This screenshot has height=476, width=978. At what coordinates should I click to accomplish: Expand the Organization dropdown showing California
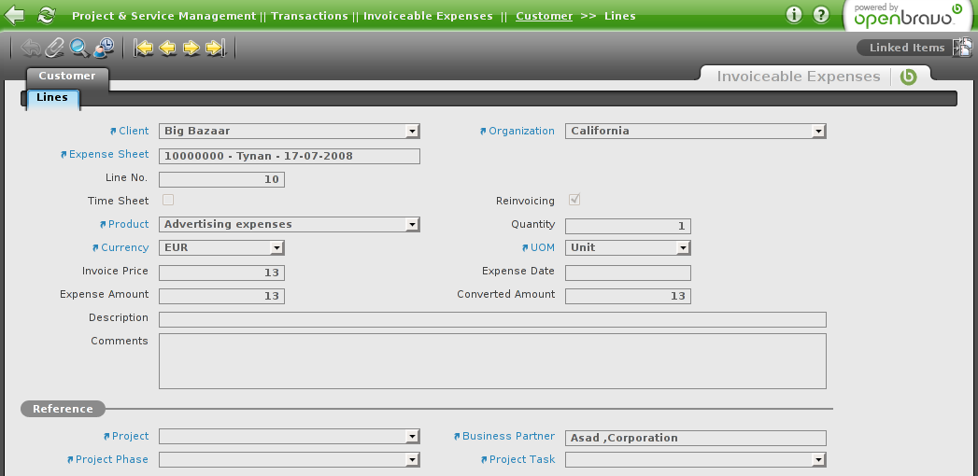click(x=819, y=132)
